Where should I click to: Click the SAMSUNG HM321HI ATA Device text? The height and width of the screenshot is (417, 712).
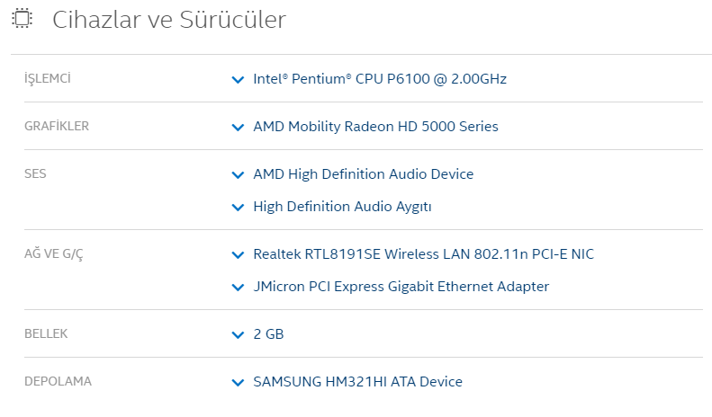[x=357, y=382]
